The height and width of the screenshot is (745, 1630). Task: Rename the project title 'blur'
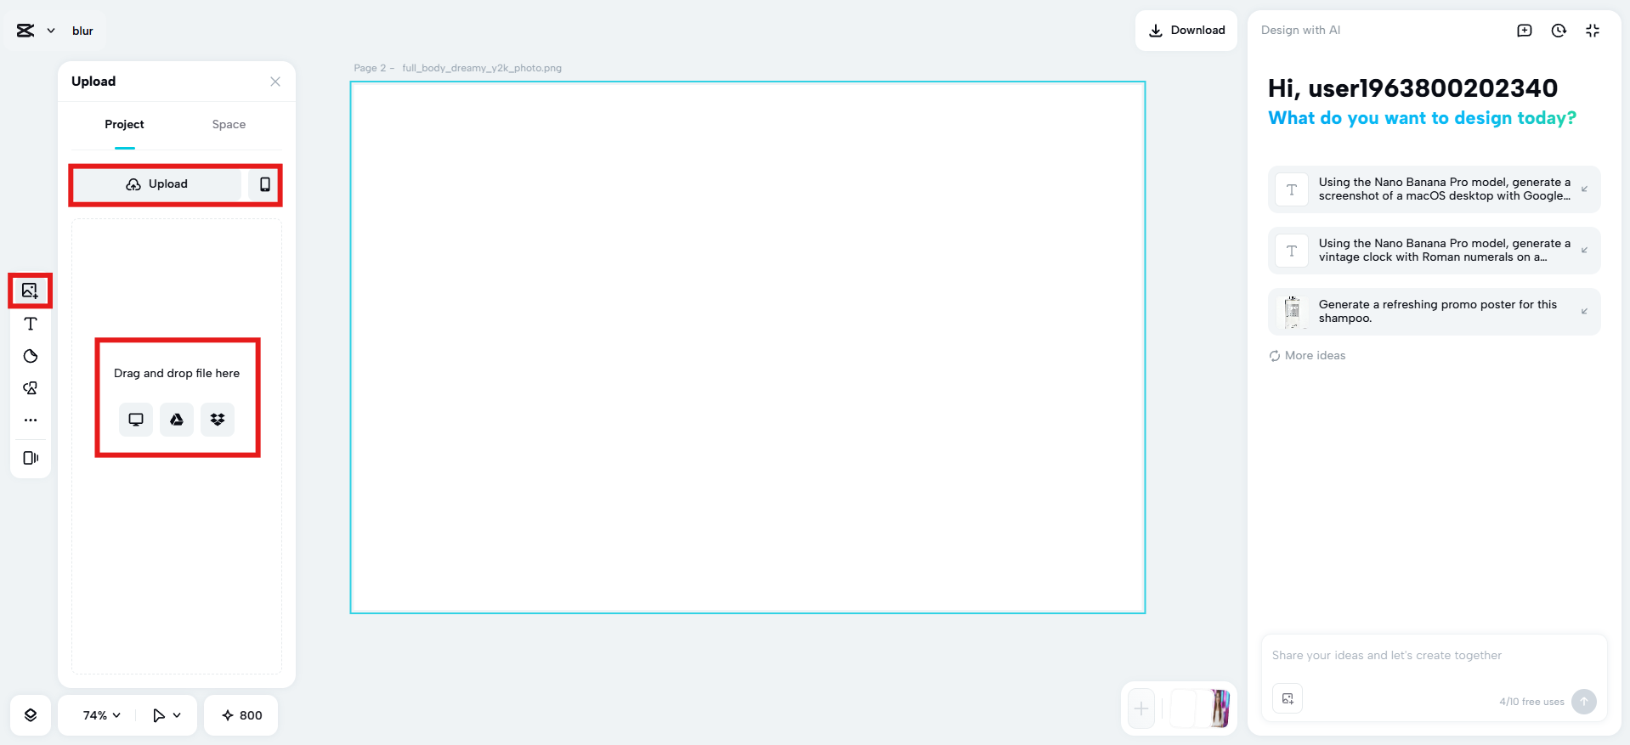tap(82, 31)
